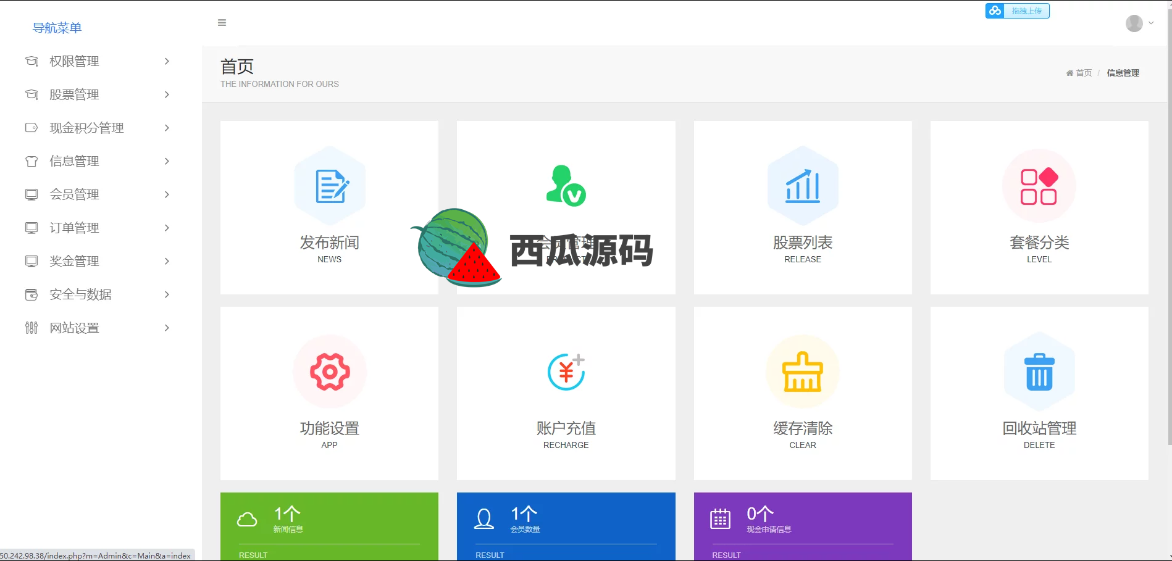The height and width of the screenshot is (561, 1172).
Task: Click the 回收站管理 title text
Action: pyautogui.click(x=1039, y=428)
